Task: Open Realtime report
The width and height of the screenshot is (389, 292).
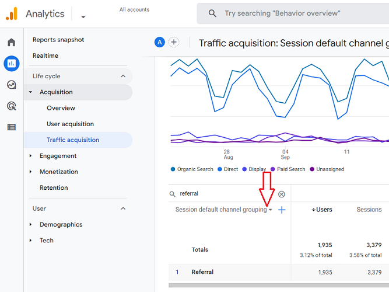Action: (x=45, y=55)
